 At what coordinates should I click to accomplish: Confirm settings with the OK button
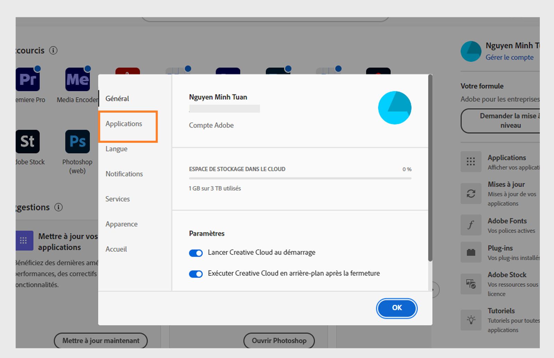[x=396, y=308]
